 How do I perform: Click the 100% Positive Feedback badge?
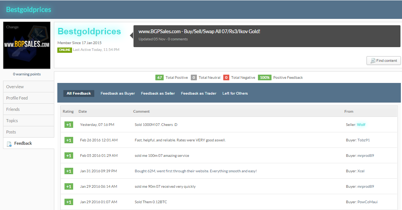(265, 77)
